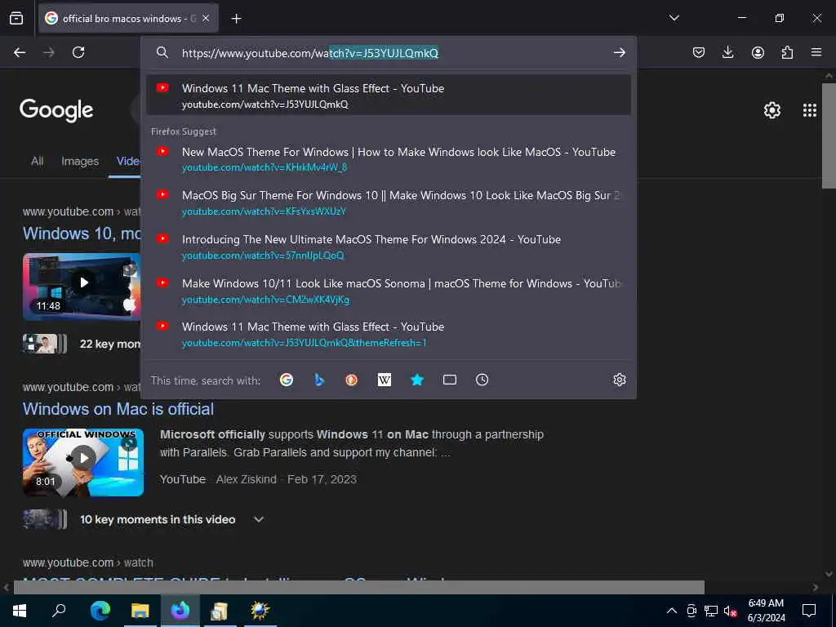Viewport: 836px width, 627px height.
Task: Open the Windows Start menu
Action: pyautogui.click(x=20, y=611)
